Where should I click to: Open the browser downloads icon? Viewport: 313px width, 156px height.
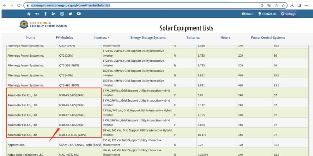292,5
